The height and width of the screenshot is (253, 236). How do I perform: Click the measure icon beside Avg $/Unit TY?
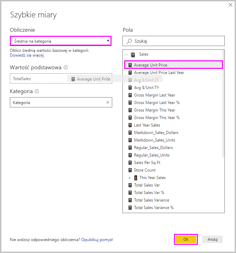click(x=130, y=88)
